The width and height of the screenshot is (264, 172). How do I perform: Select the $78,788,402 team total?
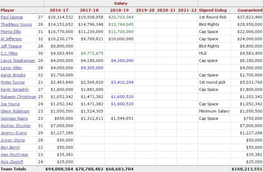point(89,169)
